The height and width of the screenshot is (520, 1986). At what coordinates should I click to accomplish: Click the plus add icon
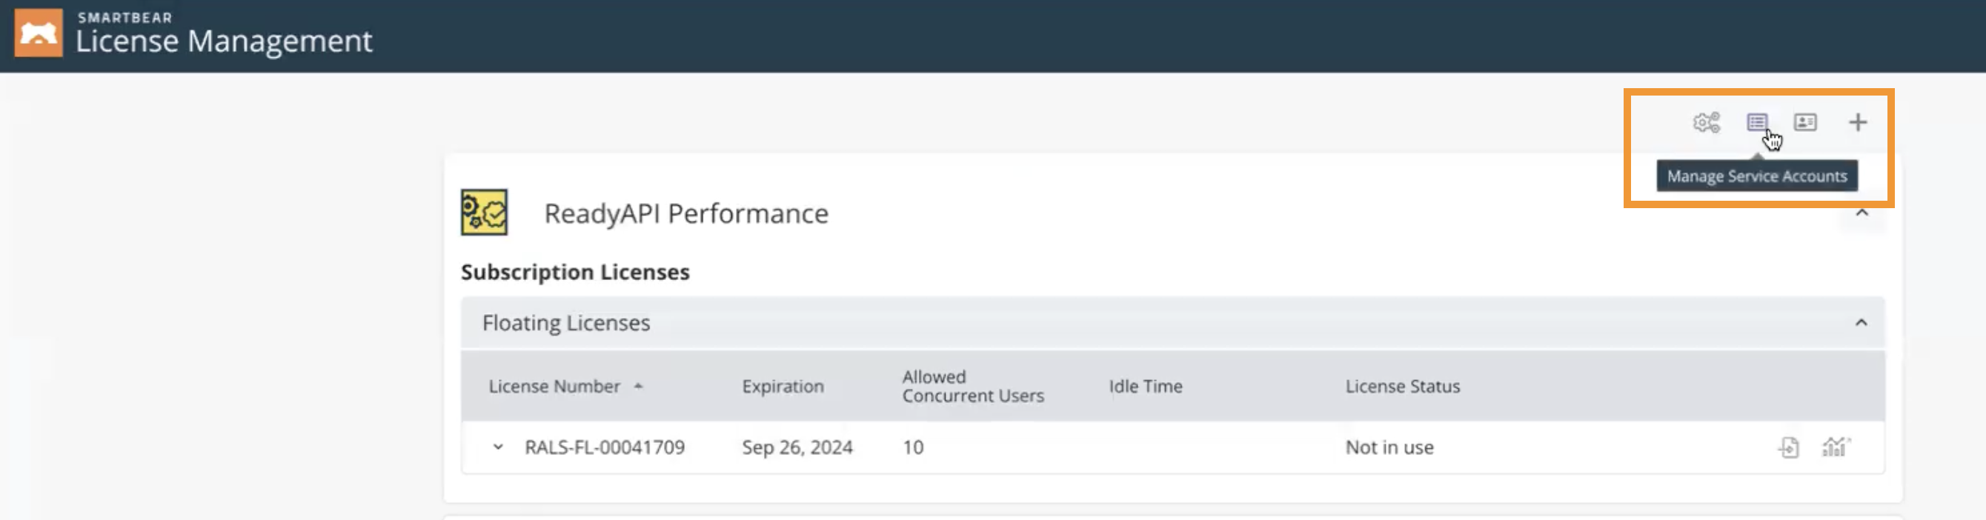(1858, 122)
